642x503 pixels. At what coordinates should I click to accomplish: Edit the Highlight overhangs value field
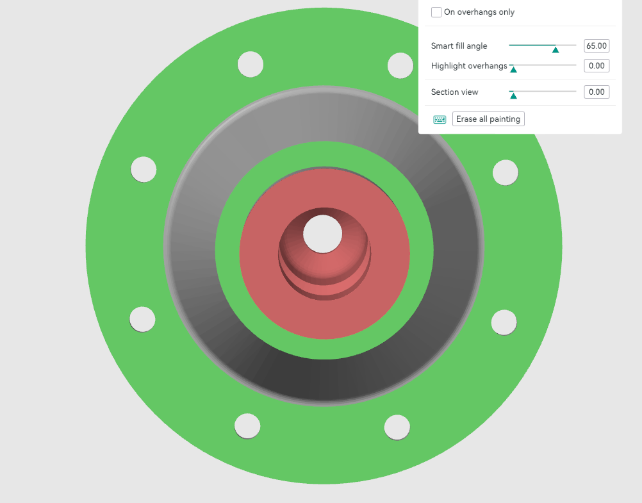click(x=597, y=65)
